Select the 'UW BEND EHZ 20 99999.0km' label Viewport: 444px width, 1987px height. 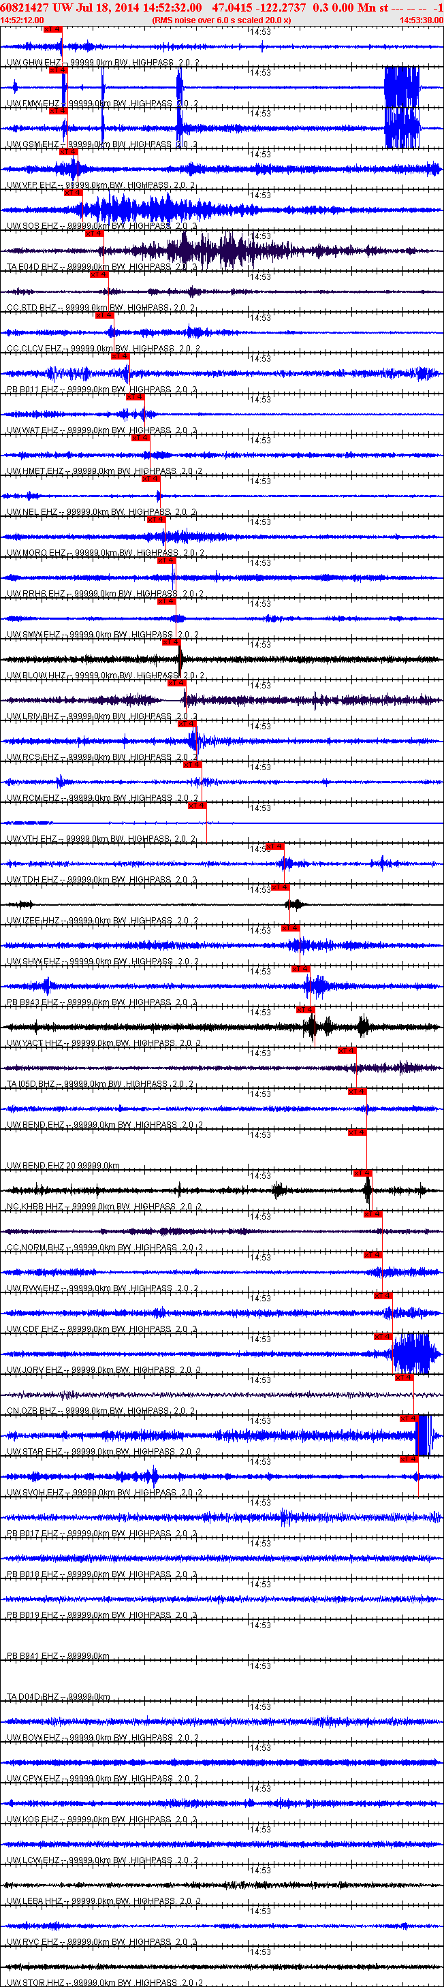point(63,1166)
